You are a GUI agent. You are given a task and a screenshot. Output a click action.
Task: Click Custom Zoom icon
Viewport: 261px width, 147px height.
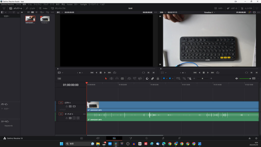point(189,79)
